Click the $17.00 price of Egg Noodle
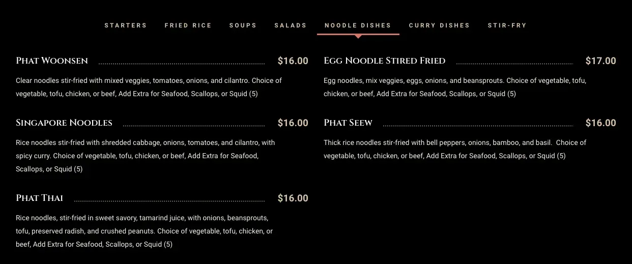 [x=600, y=61]
